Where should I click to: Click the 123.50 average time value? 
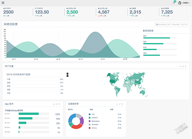tap(42, 12)
